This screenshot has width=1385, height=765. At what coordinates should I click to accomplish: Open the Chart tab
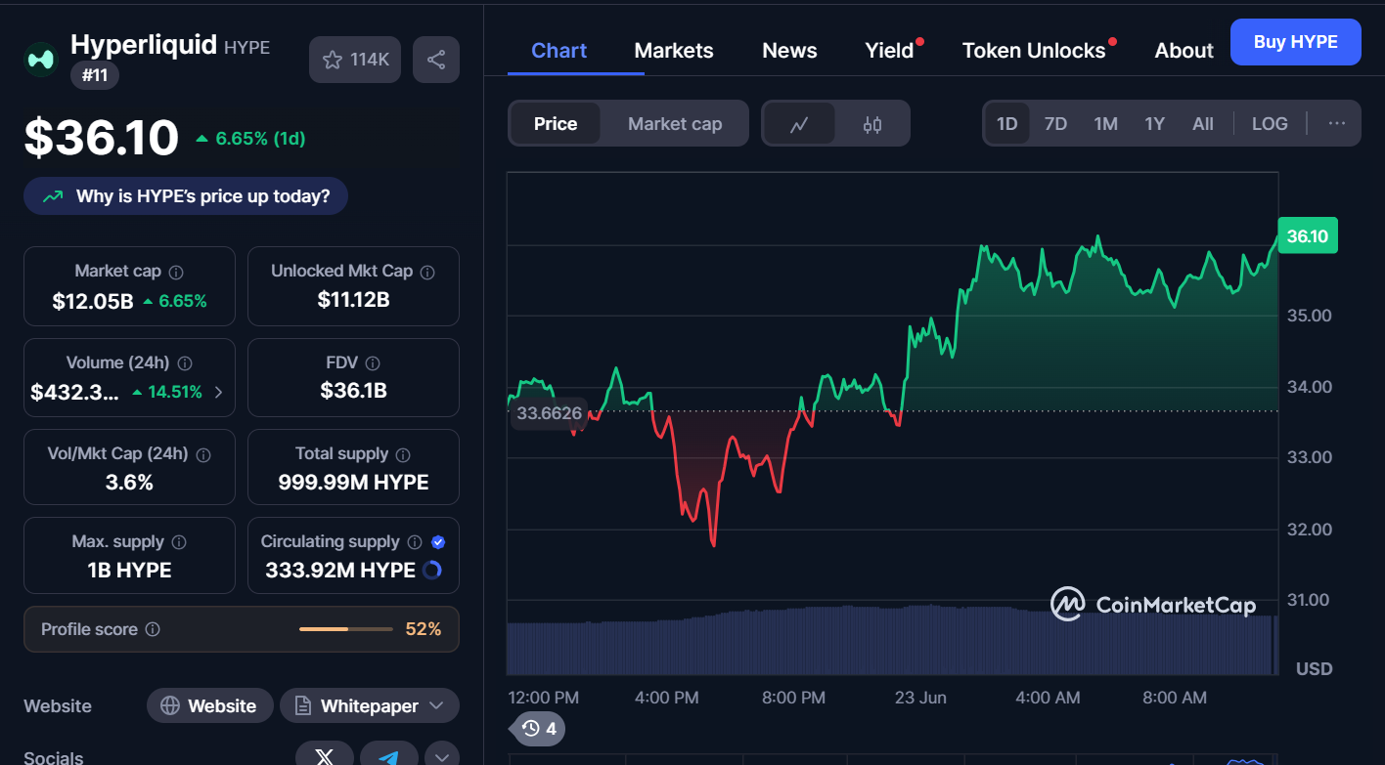click(x=559, y=51)
